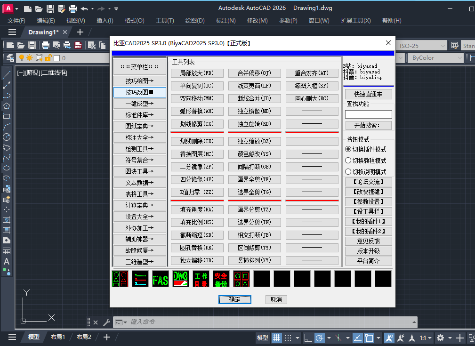
Task: Click the red-green figures icon in dialog strip
Action: pos(120,279)
